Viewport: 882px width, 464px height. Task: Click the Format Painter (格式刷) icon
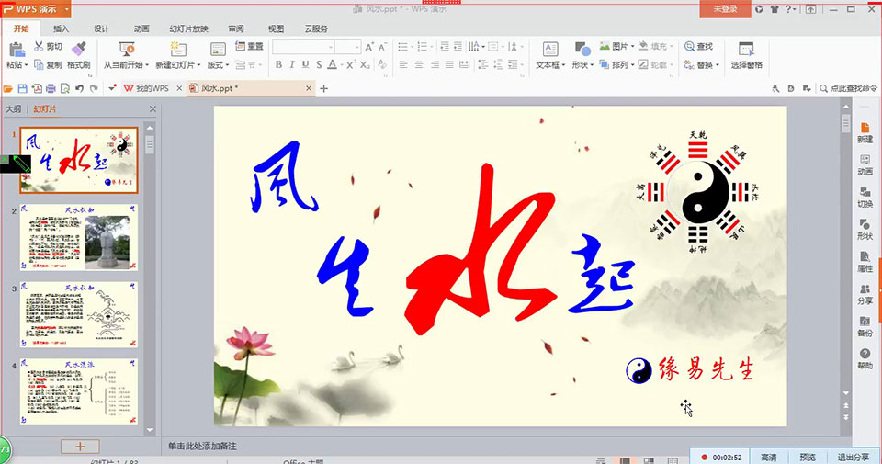(79, 49)
